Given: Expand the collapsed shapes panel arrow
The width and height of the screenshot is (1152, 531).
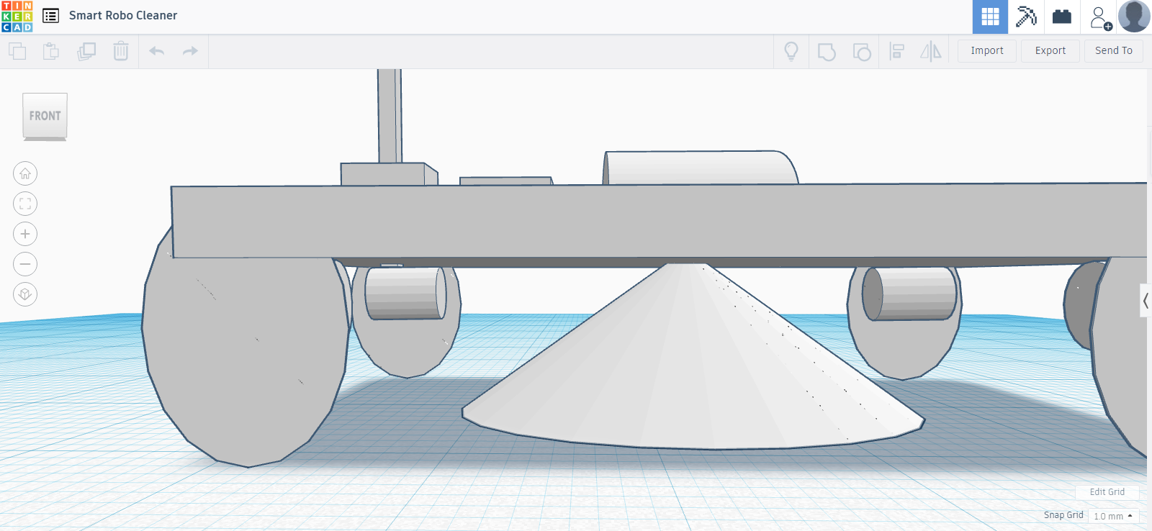Looking at the screenshot, I should click(1146, 301).
